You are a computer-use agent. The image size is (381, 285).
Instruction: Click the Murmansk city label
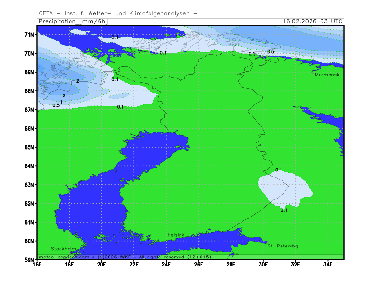(x=327, y=75)
